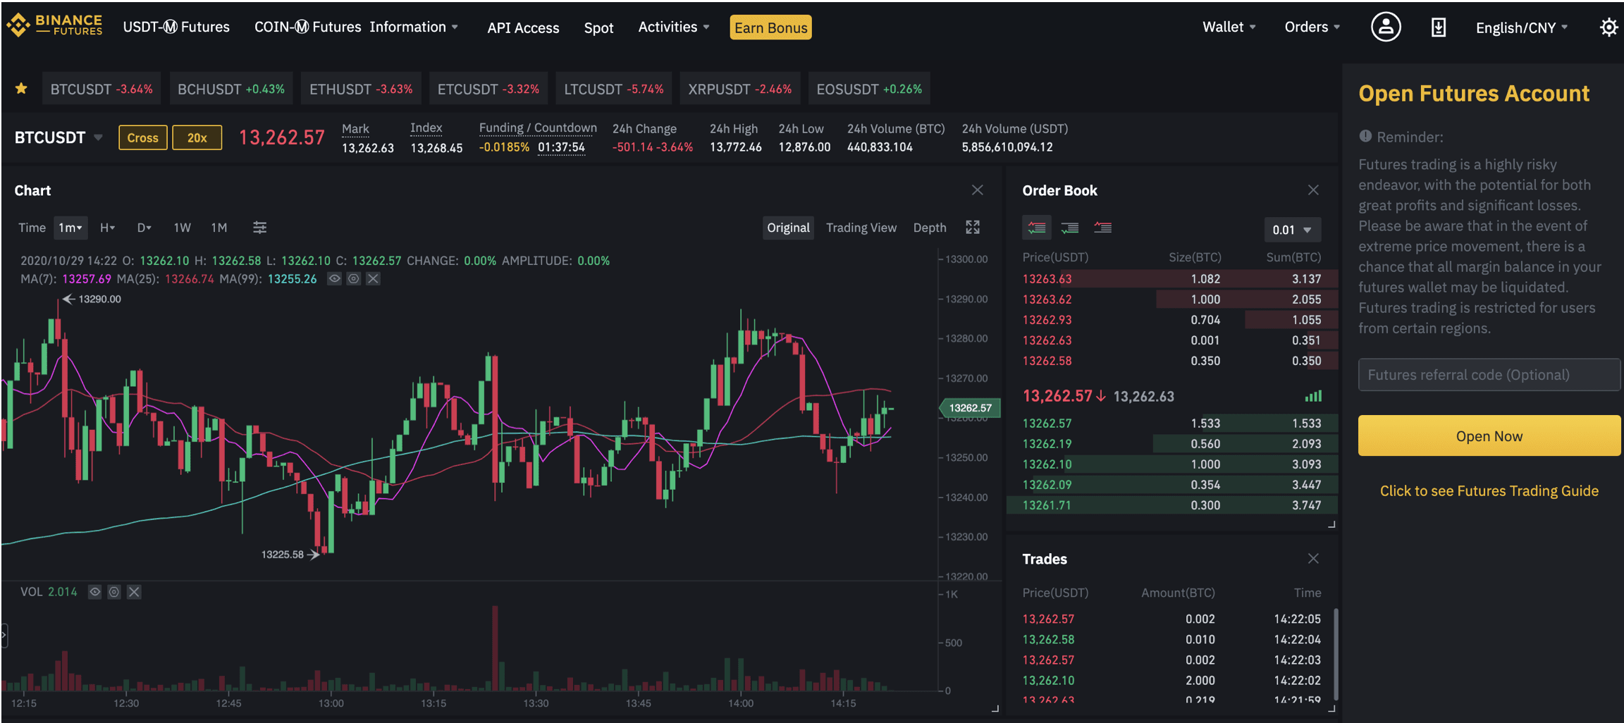Close the Chart panel
This screenshot has width=1624, height=723.
click(x=977, y=190)
